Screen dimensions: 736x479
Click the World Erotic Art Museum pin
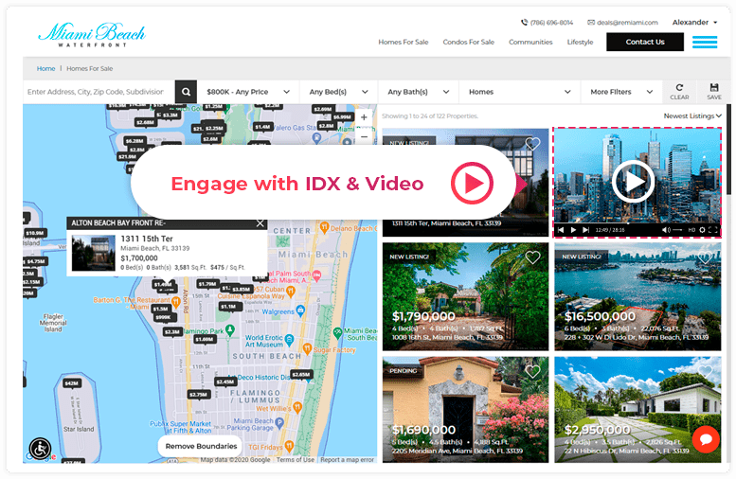click(289, 339)
